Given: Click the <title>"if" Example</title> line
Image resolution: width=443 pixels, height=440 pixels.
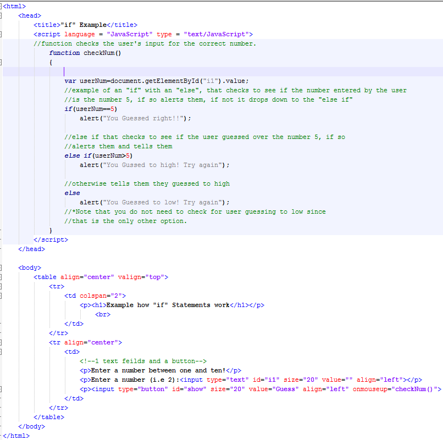Looking at the screenshot, I should pos(85,25).
